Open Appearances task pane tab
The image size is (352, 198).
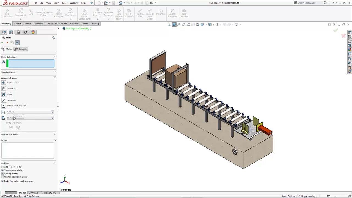pos(350,50)
